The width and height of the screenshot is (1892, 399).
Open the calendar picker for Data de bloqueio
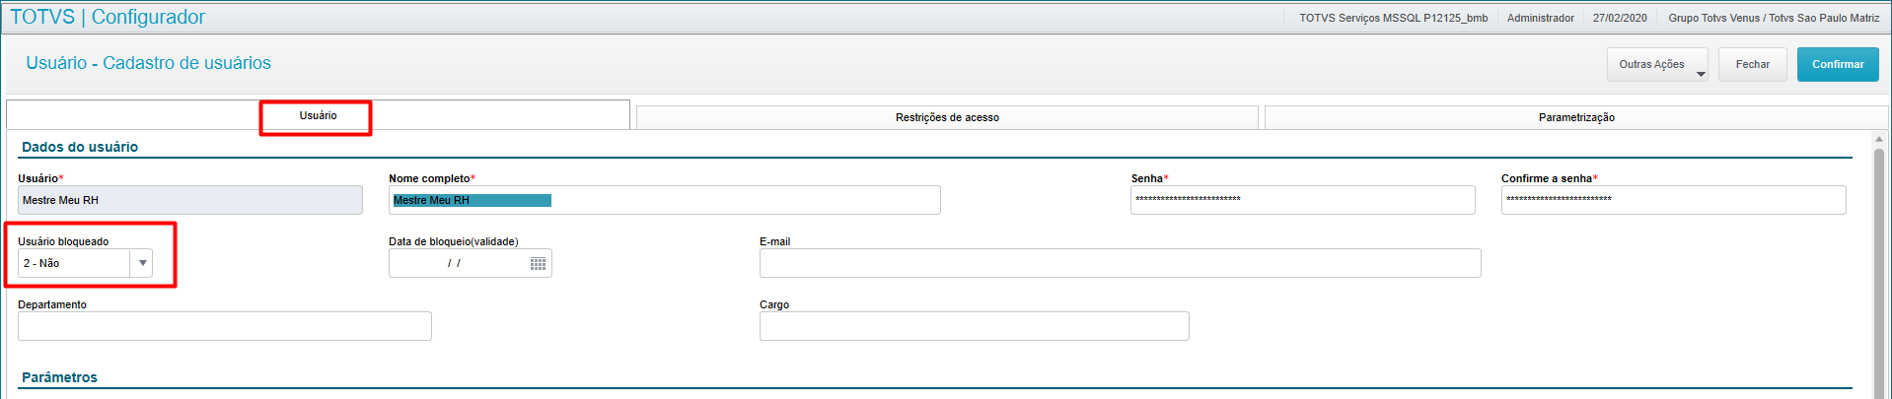[538, 263]
